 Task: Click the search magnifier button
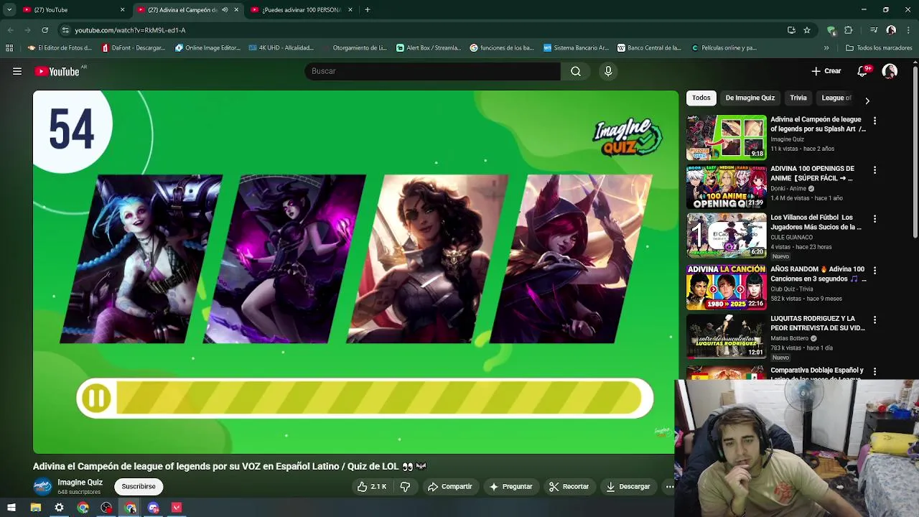click(x=576, y=71)
